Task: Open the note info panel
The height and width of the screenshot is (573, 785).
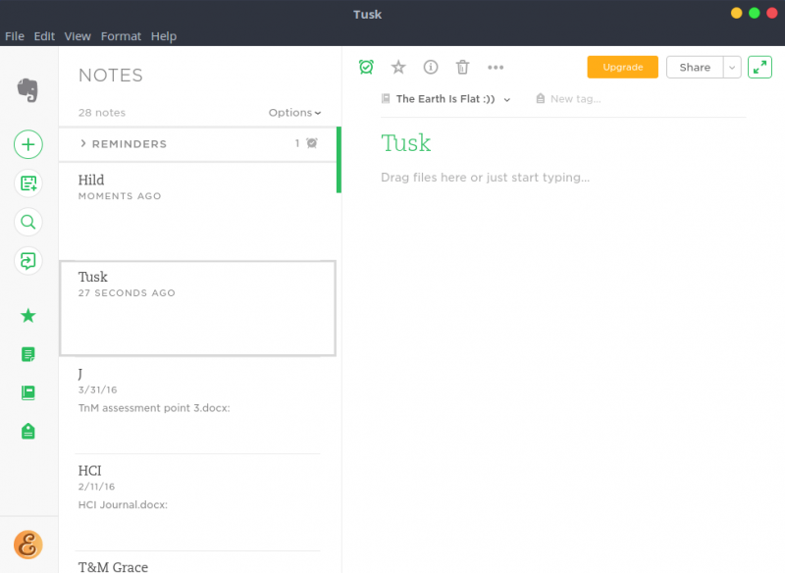Action: point(430,67)
